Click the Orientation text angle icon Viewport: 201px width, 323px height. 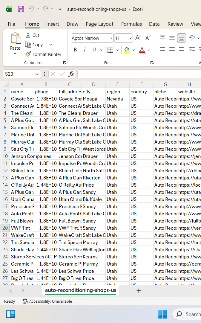point(192,38)
